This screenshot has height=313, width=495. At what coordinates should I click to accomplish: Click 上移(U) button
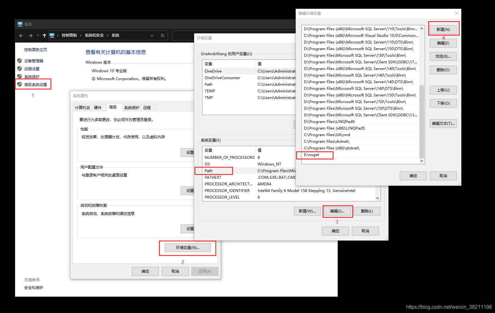(443, 90)
